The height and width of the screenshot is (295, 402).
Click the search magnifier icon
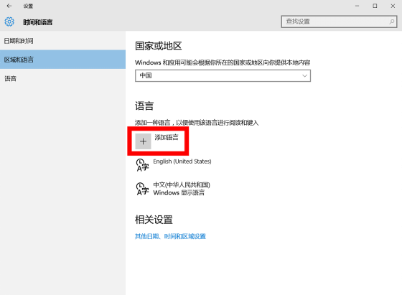(391, 22)
